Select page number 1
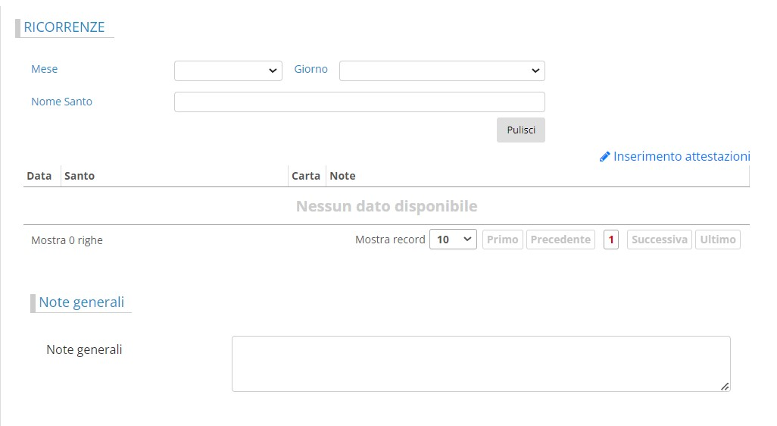777x426 pixels. [x=611, y=240]
